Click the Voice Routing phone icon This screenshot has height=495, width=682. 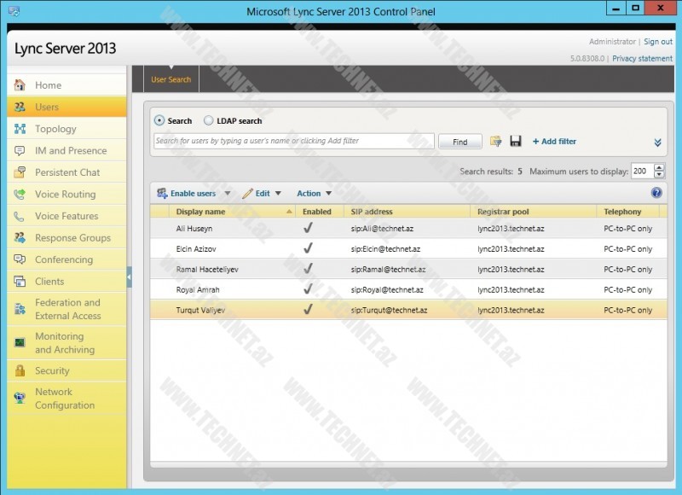20,194
